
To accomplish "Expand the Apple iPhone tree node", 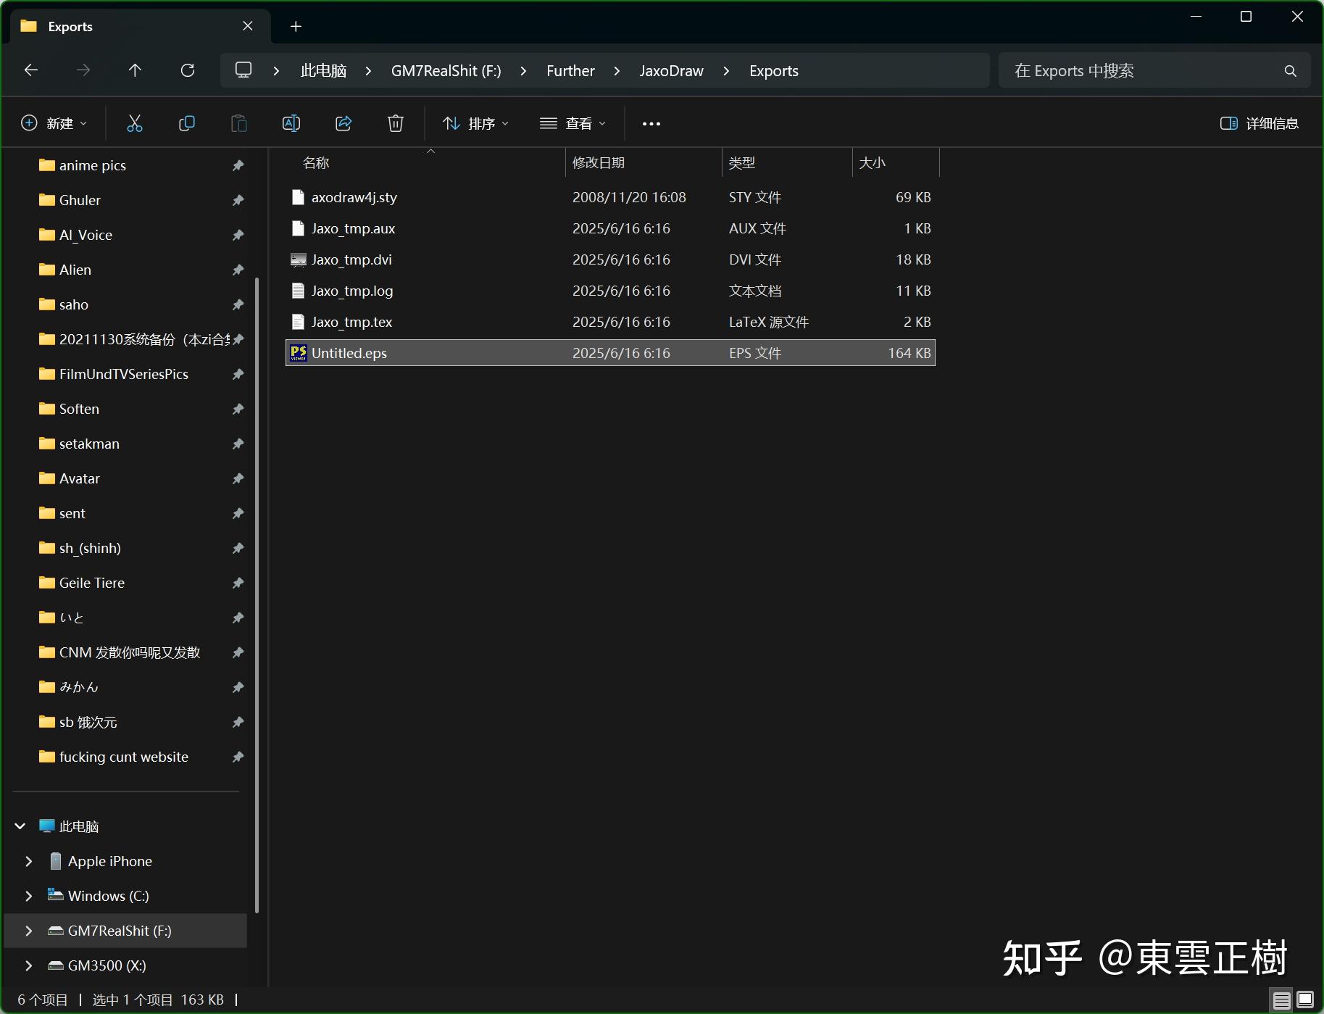I will tap(29, 861).
